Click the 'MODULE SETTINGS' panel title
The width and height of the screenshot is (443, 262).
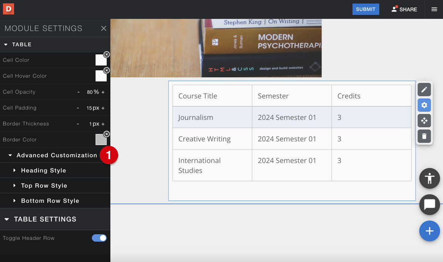43,28
